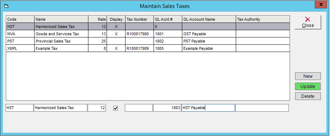This screenshot has height=136, width=330.
Task: Click GST Payable account name
Action: coord(209,34)
